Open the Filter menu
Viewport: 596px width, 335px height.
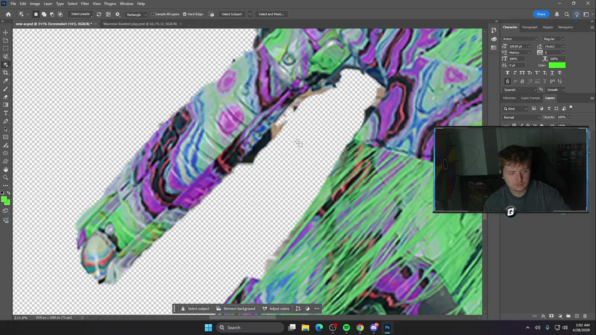pyautogui.click(x=85, y=4)
